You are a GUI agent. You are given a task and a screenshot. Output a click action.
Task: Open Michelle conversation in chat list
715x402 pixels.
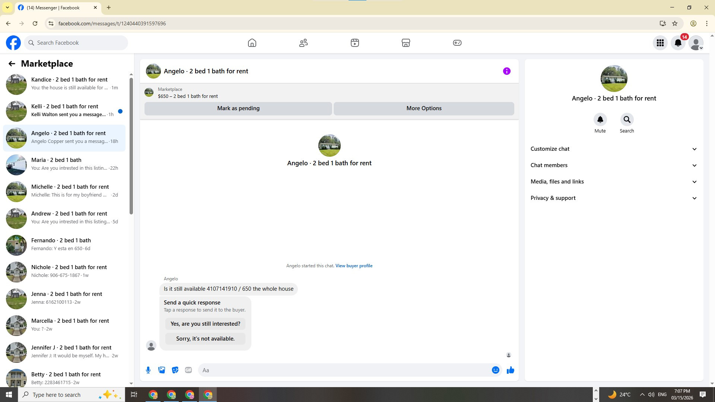(64, 191)
